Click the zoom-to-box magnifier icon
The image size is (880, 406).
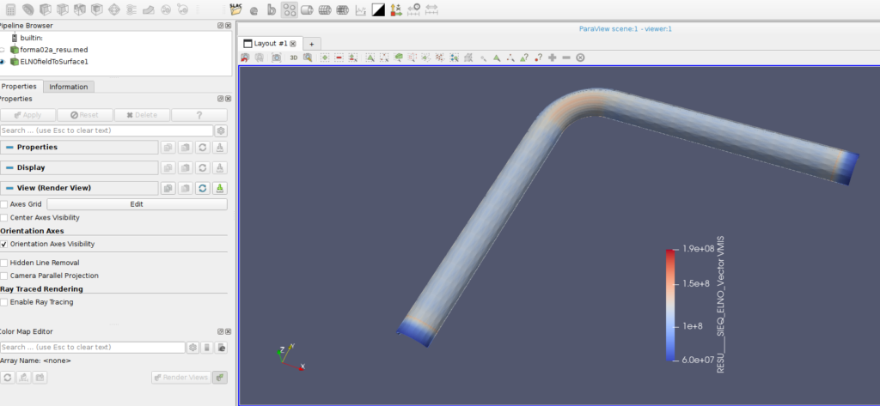308,58
